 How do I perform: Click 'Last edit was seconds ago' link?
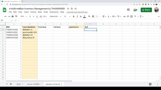click(77, 12)
